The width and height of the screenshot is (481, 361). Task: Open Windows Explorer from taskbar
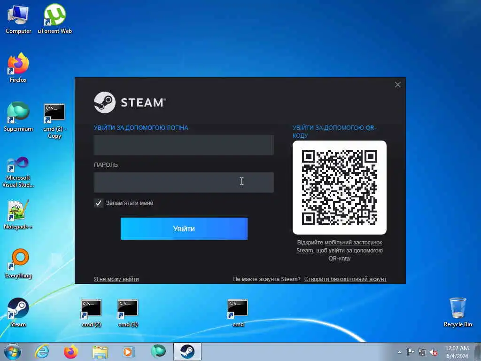[x=100, y=352]
